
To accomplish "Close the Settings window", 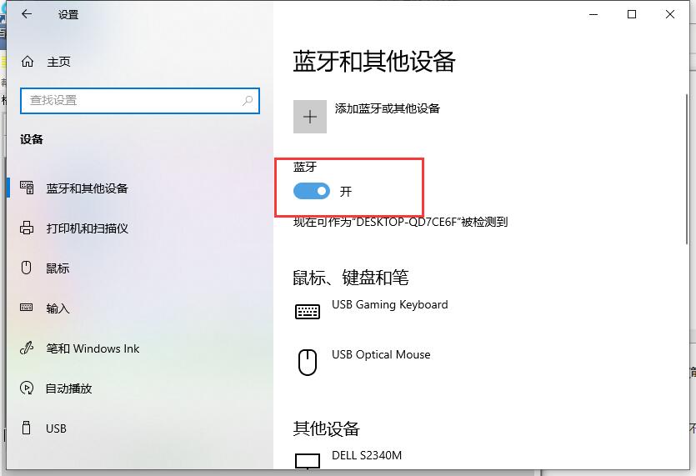I will pyautogui.click(x=670, y=14).
